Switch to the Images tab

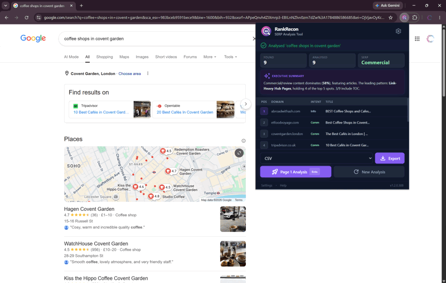142,57
